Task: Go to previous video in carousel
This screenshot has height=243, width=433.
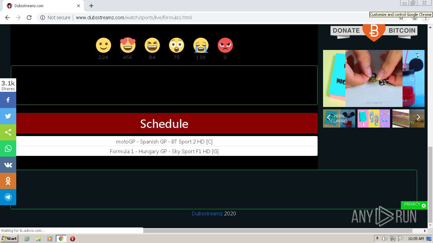Action: click(x=328, y=117)
